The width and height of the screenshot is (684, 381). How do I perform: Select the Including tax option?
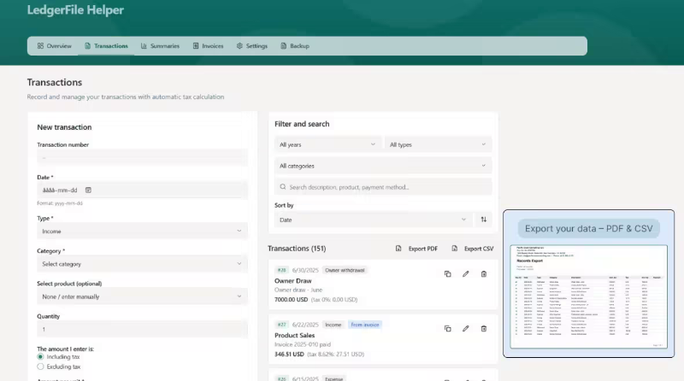click(40, 356)
